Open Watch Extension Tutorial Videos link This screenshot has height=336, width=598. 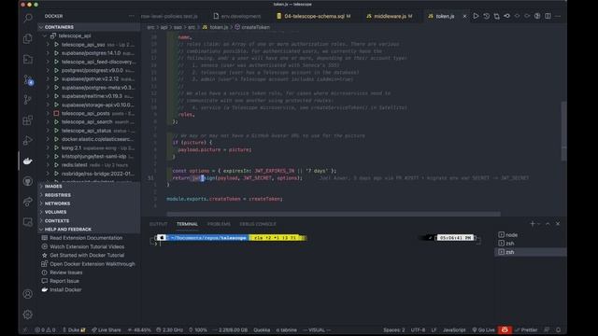[x=87, y=246]
